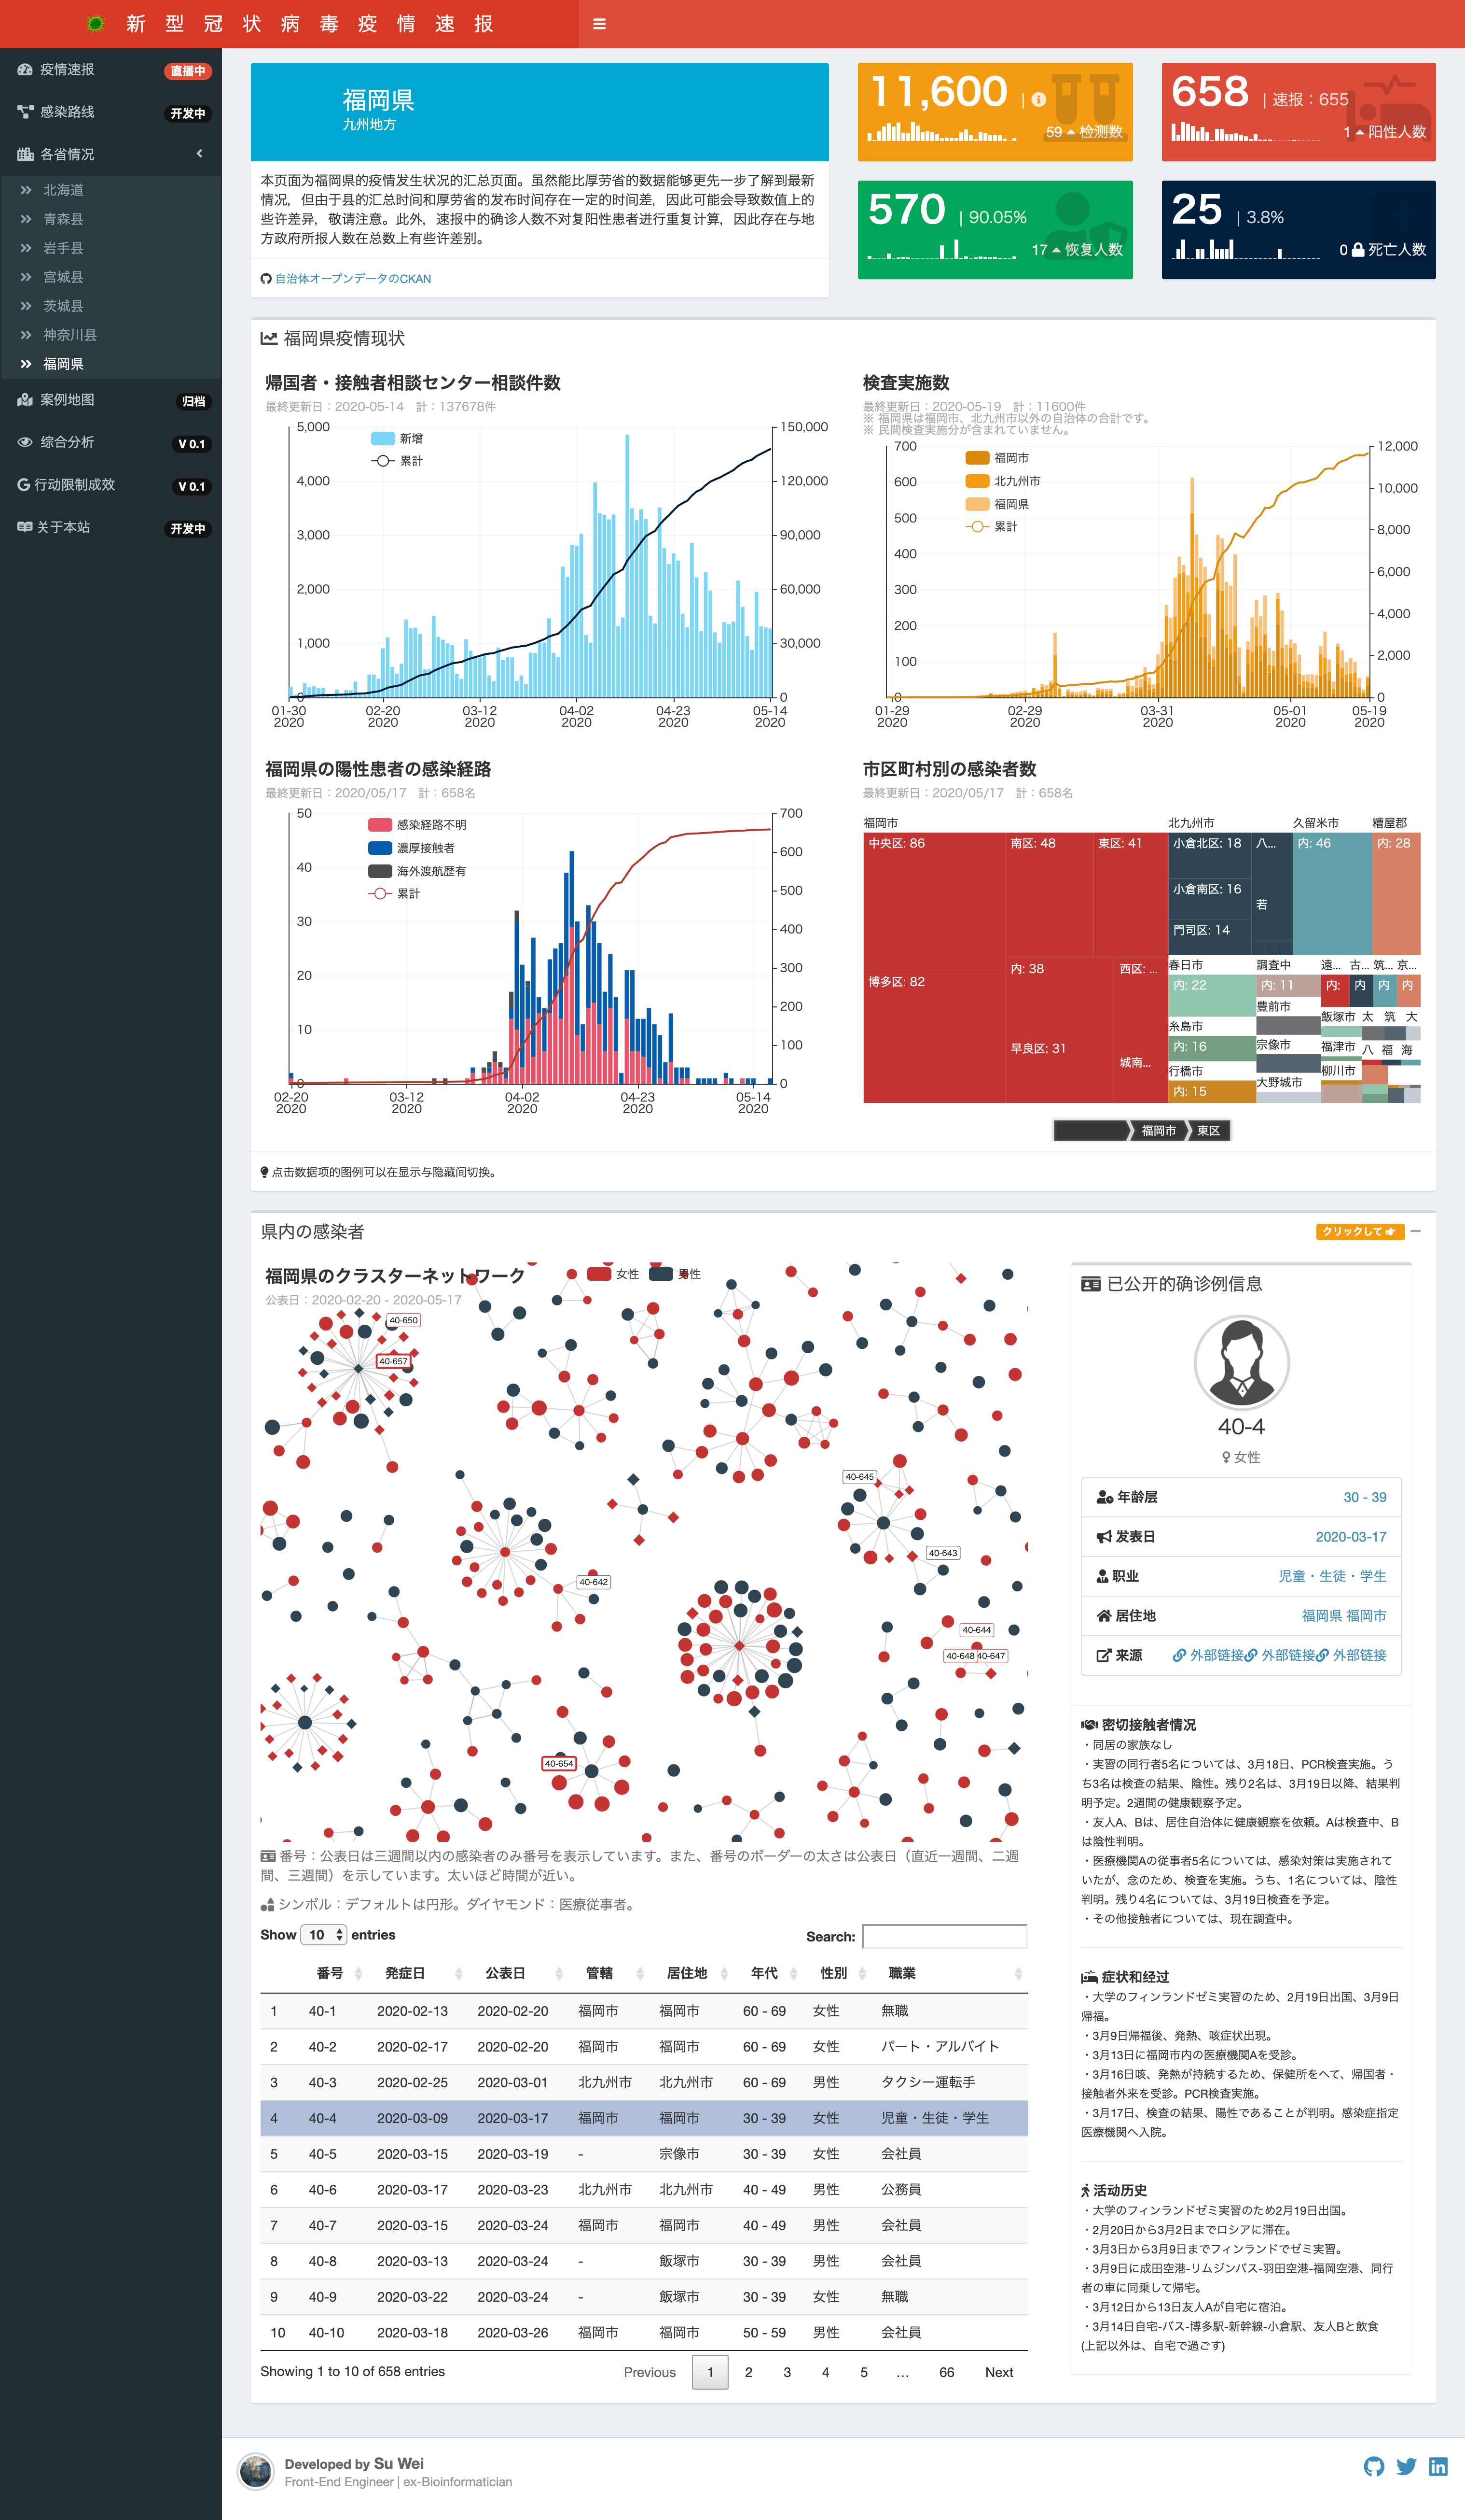Open Twitter icon in footer
Image resolution: width=1465 pixels, height=2520 pixels.
[1405, 2466]
